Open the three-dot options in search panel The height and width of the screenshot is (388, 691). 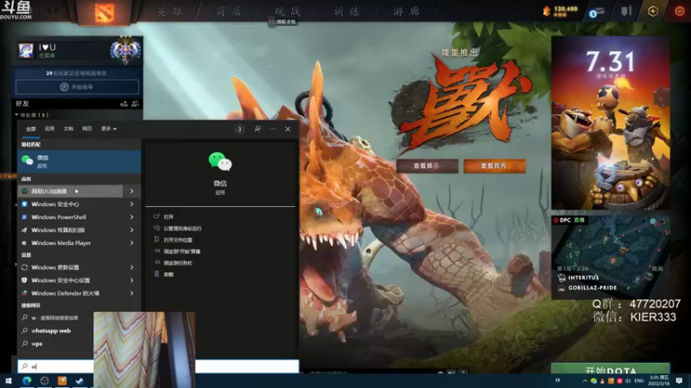click(x=273, y=128)
